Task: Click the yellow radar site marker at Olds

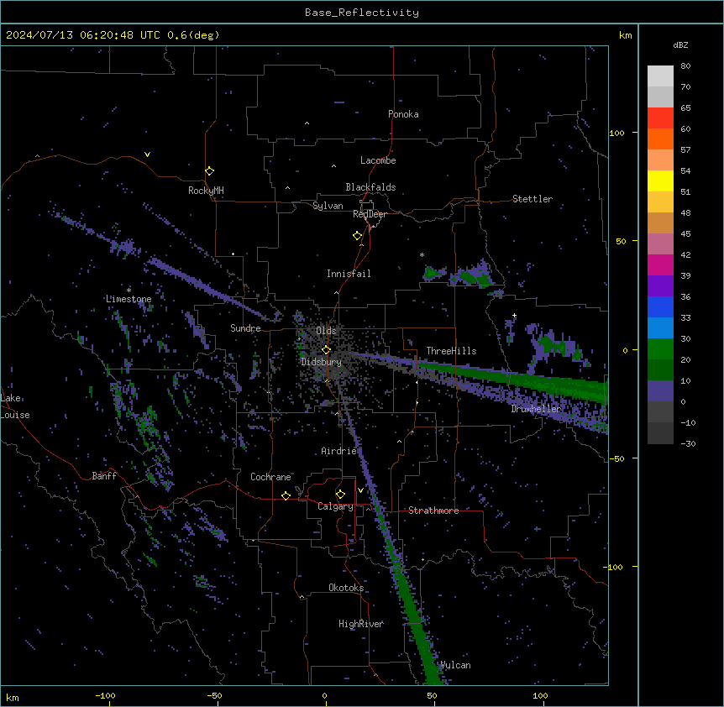Action: 326,350
